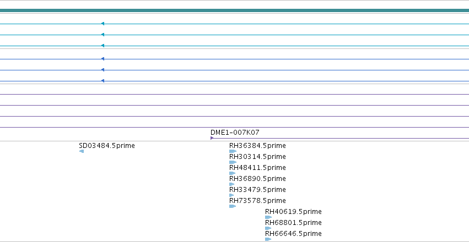Click the RH40619.5prime label text
This screenshot has width=469, height=242.
coord(293,212)
